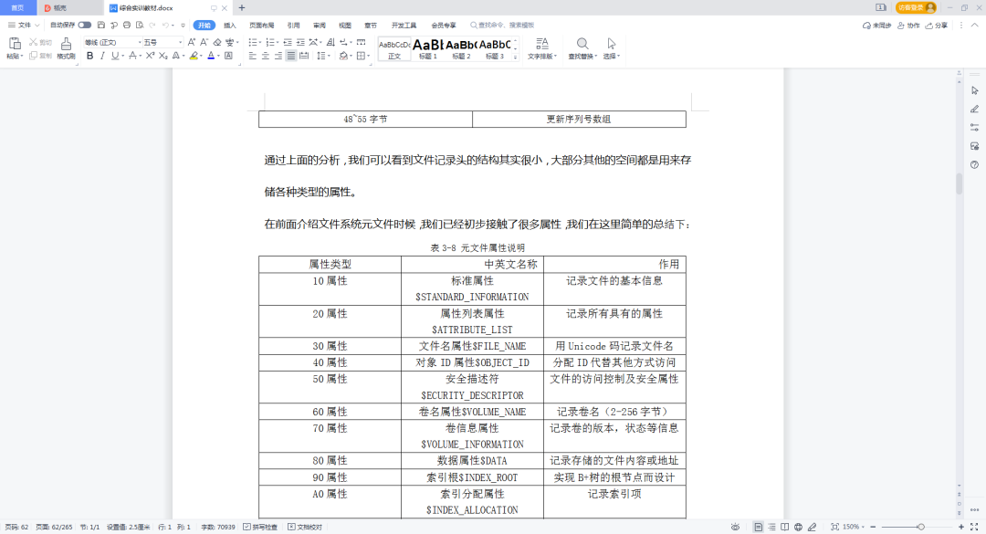Click the zoom slider handle
Viewport: 986px width, 534px height.
point(920,527)
